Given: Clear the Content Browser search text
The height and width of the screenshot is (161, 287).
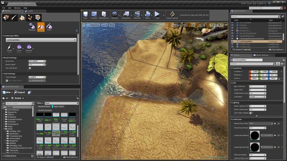Looking at the screenshot, I should pyautogui.click(x=78, y=103).
